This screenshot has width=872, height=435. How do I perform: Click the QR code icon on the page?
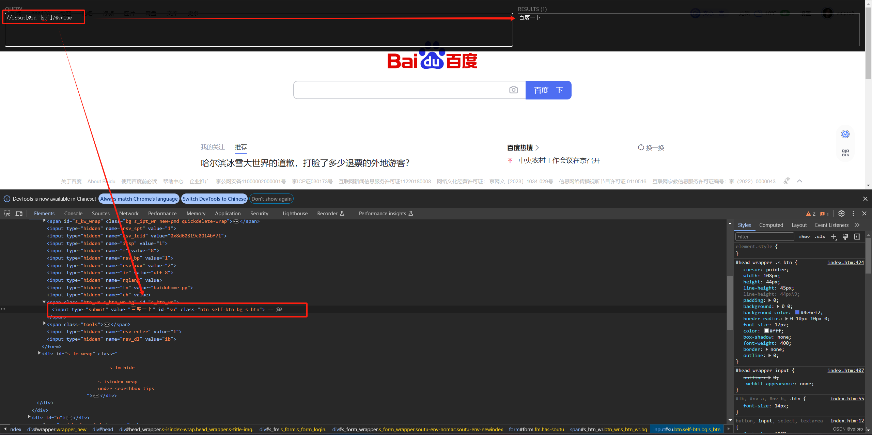pos(845,153)
